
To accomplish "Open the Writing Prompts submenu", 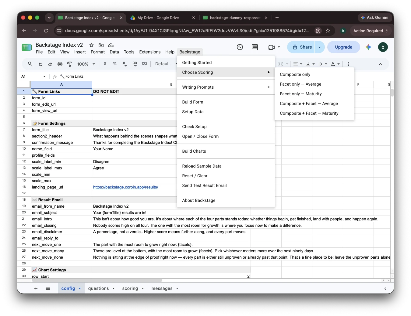I will click(x=226, y=87).
